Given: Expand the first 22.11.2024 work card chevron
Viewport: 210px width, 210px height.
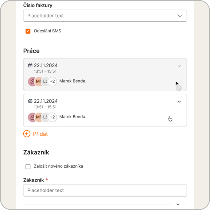Looking at the screenshot, I should click(x=179, y=66).
